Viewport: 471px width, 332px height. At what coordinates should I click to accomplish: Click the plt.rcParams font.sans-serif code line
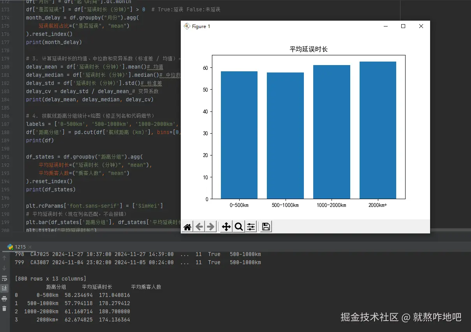pos(95,206)
